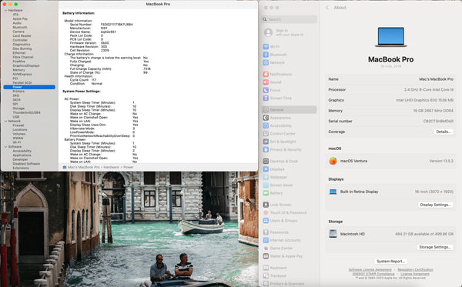The height and width of the screenshot is (287, 462).
Task: Select Bluetooth in System Information hardware list
Action: [x=20, y=28]
